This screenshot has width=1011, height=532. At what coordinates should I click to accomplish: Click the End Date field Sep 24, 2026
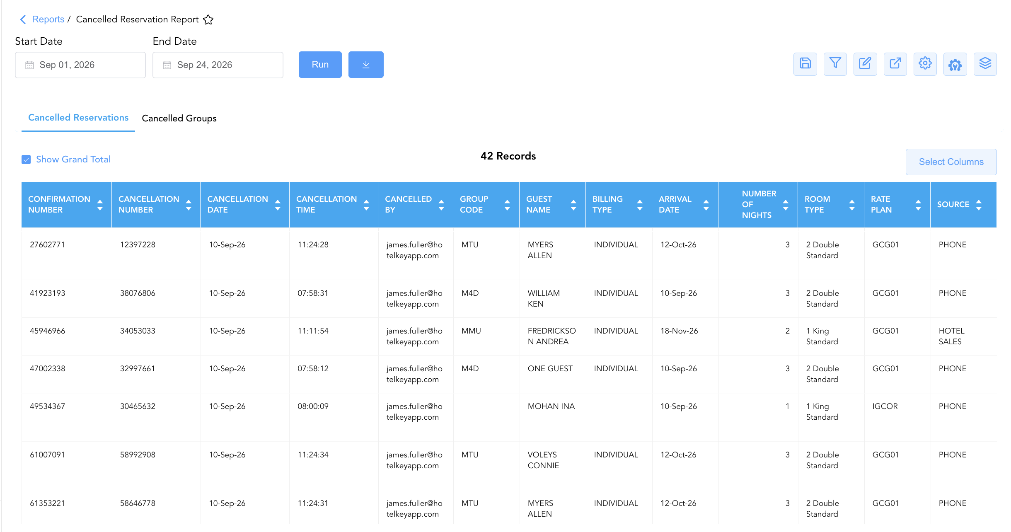(218, 65)
